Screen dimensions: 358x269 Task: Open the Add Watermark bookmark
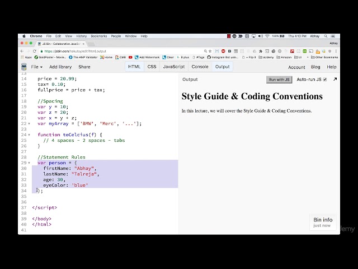pos(147,57)
